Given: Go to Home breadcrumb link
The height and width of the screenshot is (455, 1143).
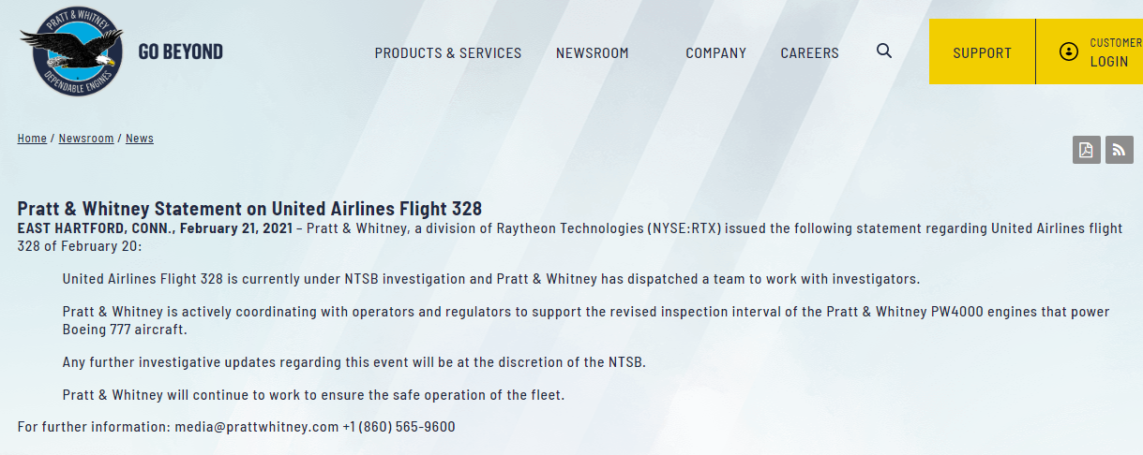Looking at the screenshot, I should pos(32,139).
